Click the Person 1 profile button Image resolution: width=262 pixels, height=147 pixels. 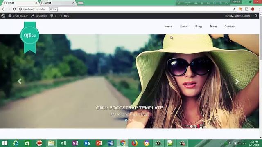tap(236, 2)
